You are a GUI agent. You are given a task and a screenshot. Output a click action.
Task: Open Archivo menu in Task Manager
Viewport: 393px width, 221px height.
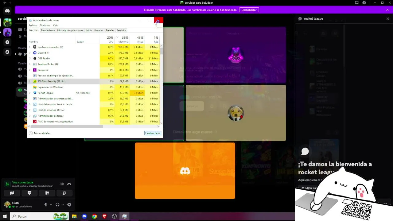(33, 25)
